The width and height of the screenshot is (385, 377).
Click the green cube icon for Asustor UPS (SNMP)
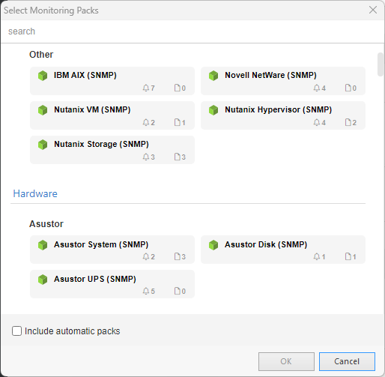43,280
